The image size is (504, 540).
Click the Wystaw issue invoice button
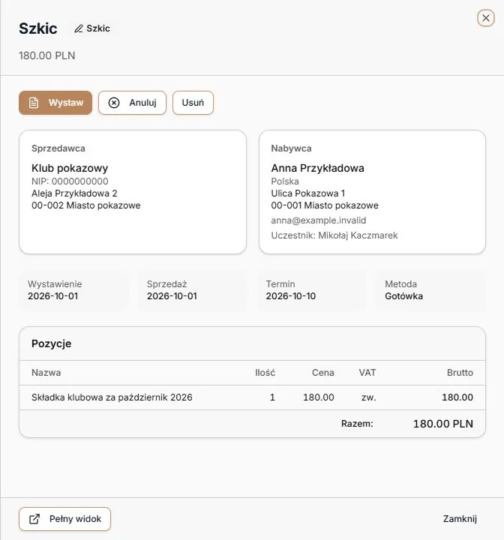click(55, 103)
